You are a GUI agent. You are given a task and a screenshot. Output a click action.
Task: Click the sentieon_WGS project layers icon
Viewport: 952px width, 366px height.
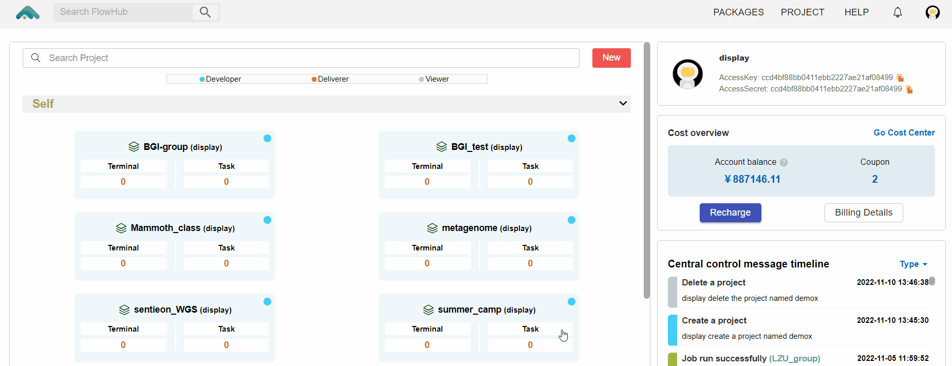coord(124,310)
